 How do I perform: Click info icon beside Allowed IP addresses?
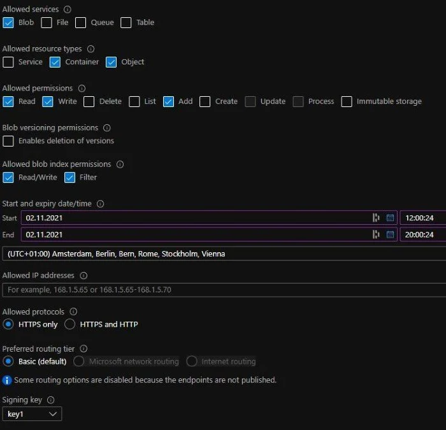[83, 276]
